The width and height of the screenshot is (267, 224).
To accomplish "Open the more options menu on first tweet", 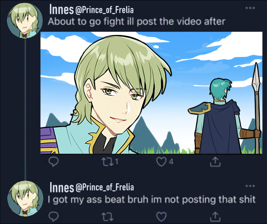I will (250, 8).
